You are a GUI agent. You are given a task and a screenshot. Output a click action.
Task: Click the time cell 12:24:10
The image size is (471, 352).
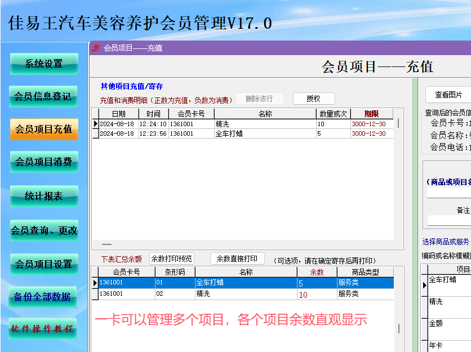153,124
